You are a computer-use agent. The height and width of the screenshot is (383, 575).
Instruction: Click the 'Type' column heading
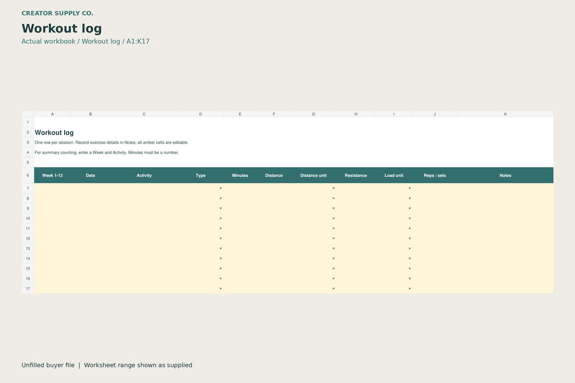point(200,176)
